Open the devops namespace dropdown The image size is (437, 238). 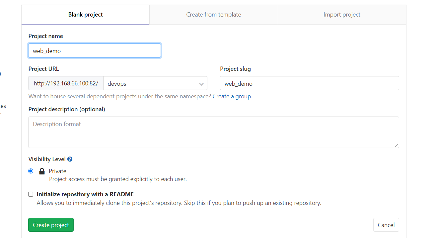(x=155, y=83)
